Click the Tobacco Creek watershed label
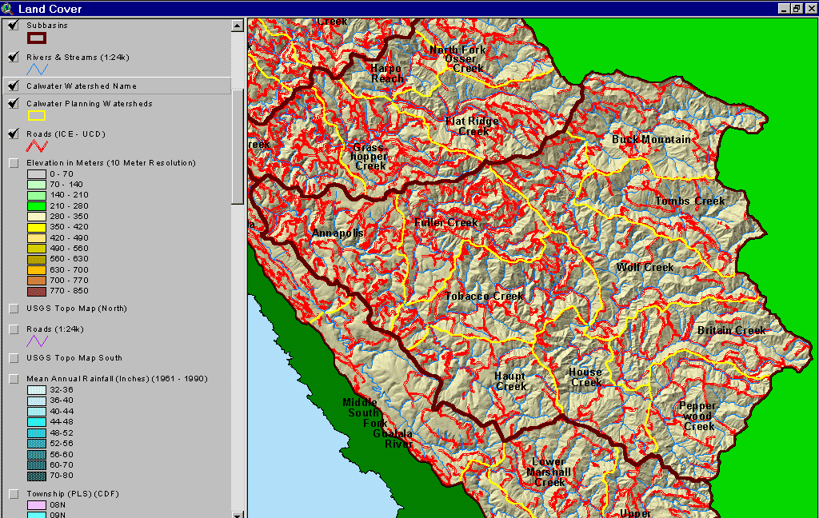Screen dimensions: 819x518 484,296
